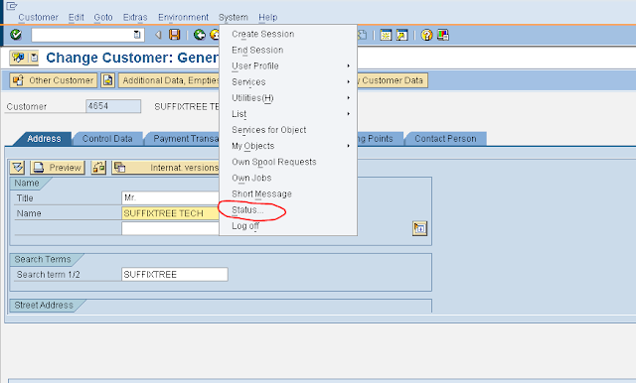Click the green Back arrow icon

pyautogui.click(x=199, y=35)
